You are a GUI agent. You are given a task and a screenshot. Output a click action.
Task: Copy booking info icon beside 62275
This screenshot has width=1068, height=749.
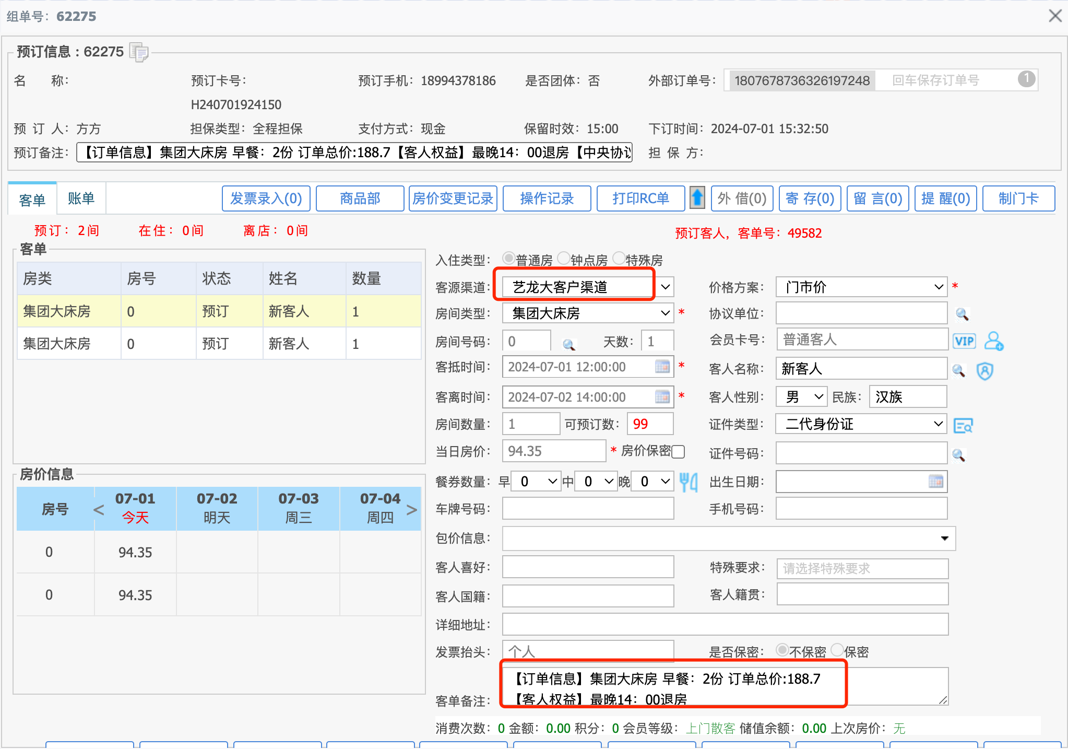pyautogui.click(x=139, y=52)
